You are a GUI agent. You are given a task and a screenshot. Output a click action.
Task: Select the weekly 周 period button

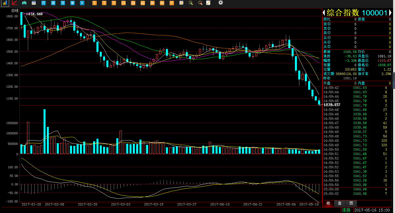(x=53, y=3)
